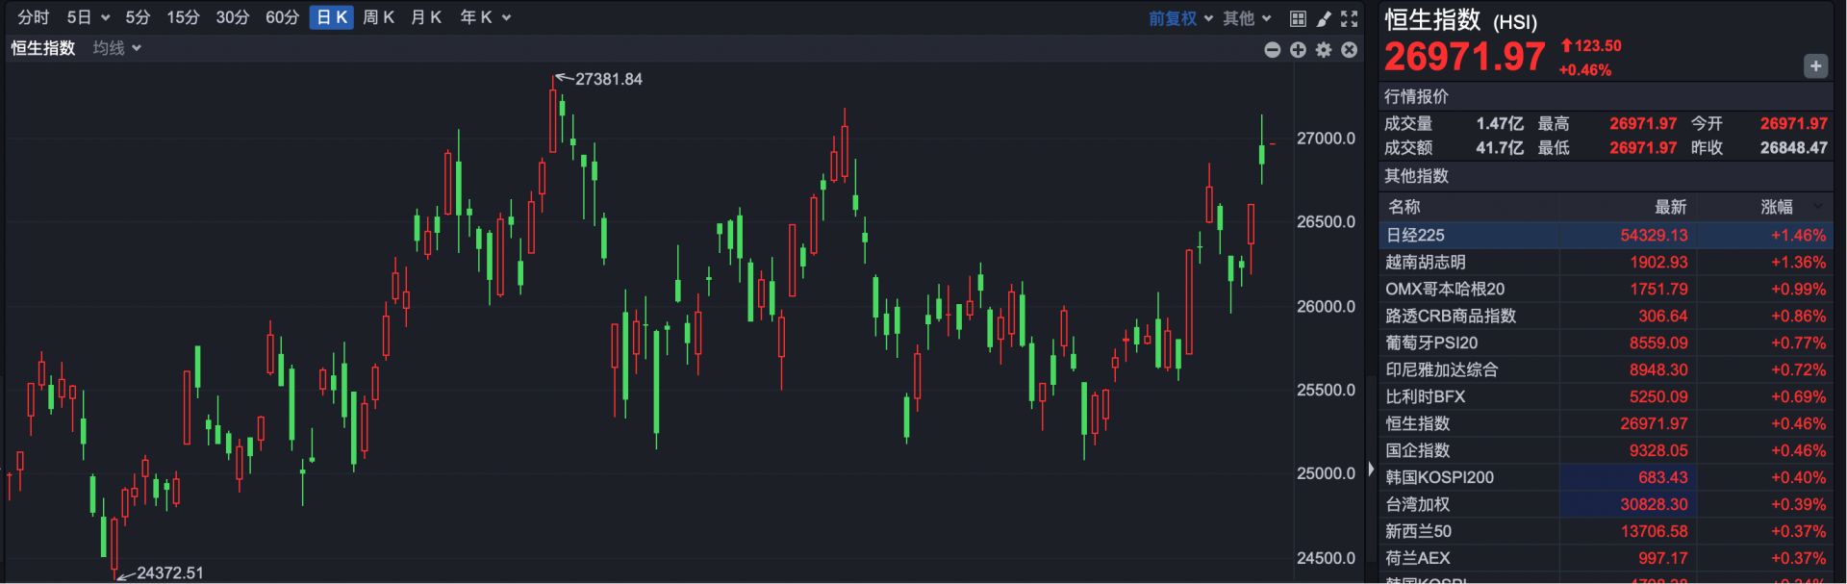Image resolution: width=1847 pixels, height=584 pixels.
Task: Enter fullscreen chart mode
Action: [1350, 18]
